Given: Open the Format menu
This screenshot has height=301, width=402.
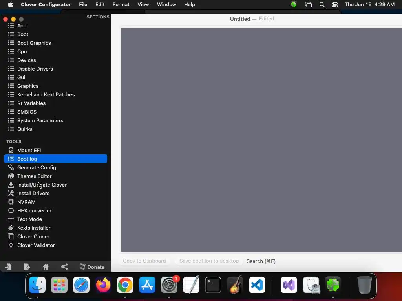Looking at the screenshot, I should coord(121,5).
